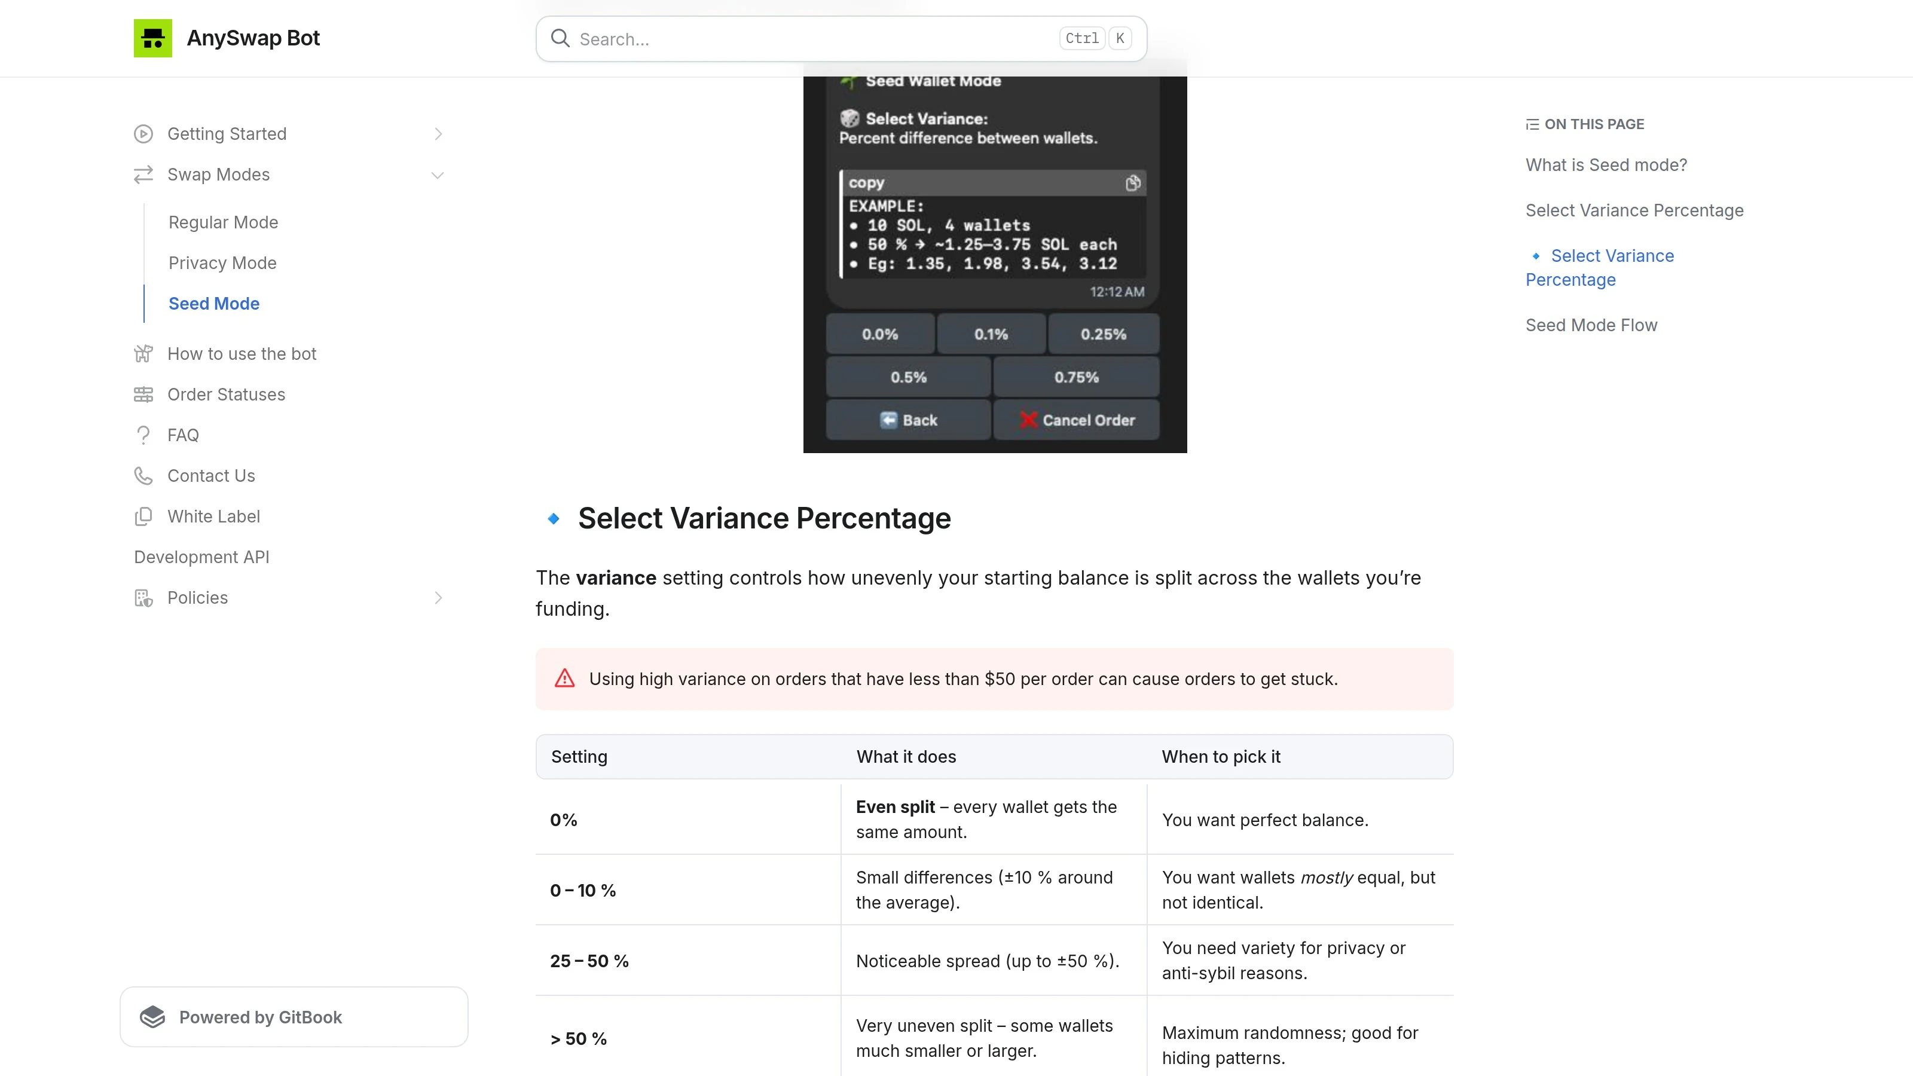Click the warning triangle icon in the alert
1913x1076 pixels.
coord(564,678)
